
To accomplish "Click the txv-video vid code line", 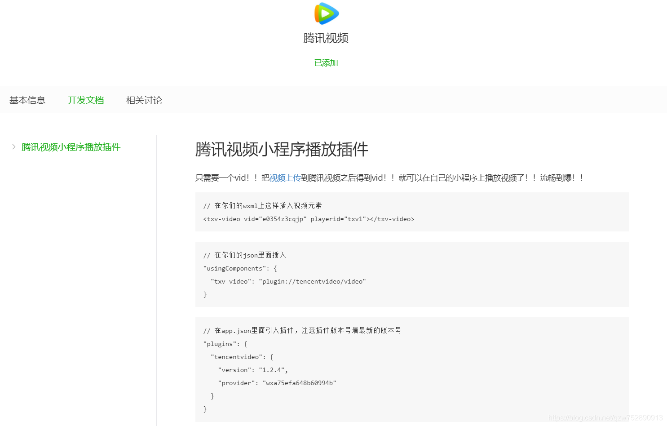I will click(x=309, y=219).
